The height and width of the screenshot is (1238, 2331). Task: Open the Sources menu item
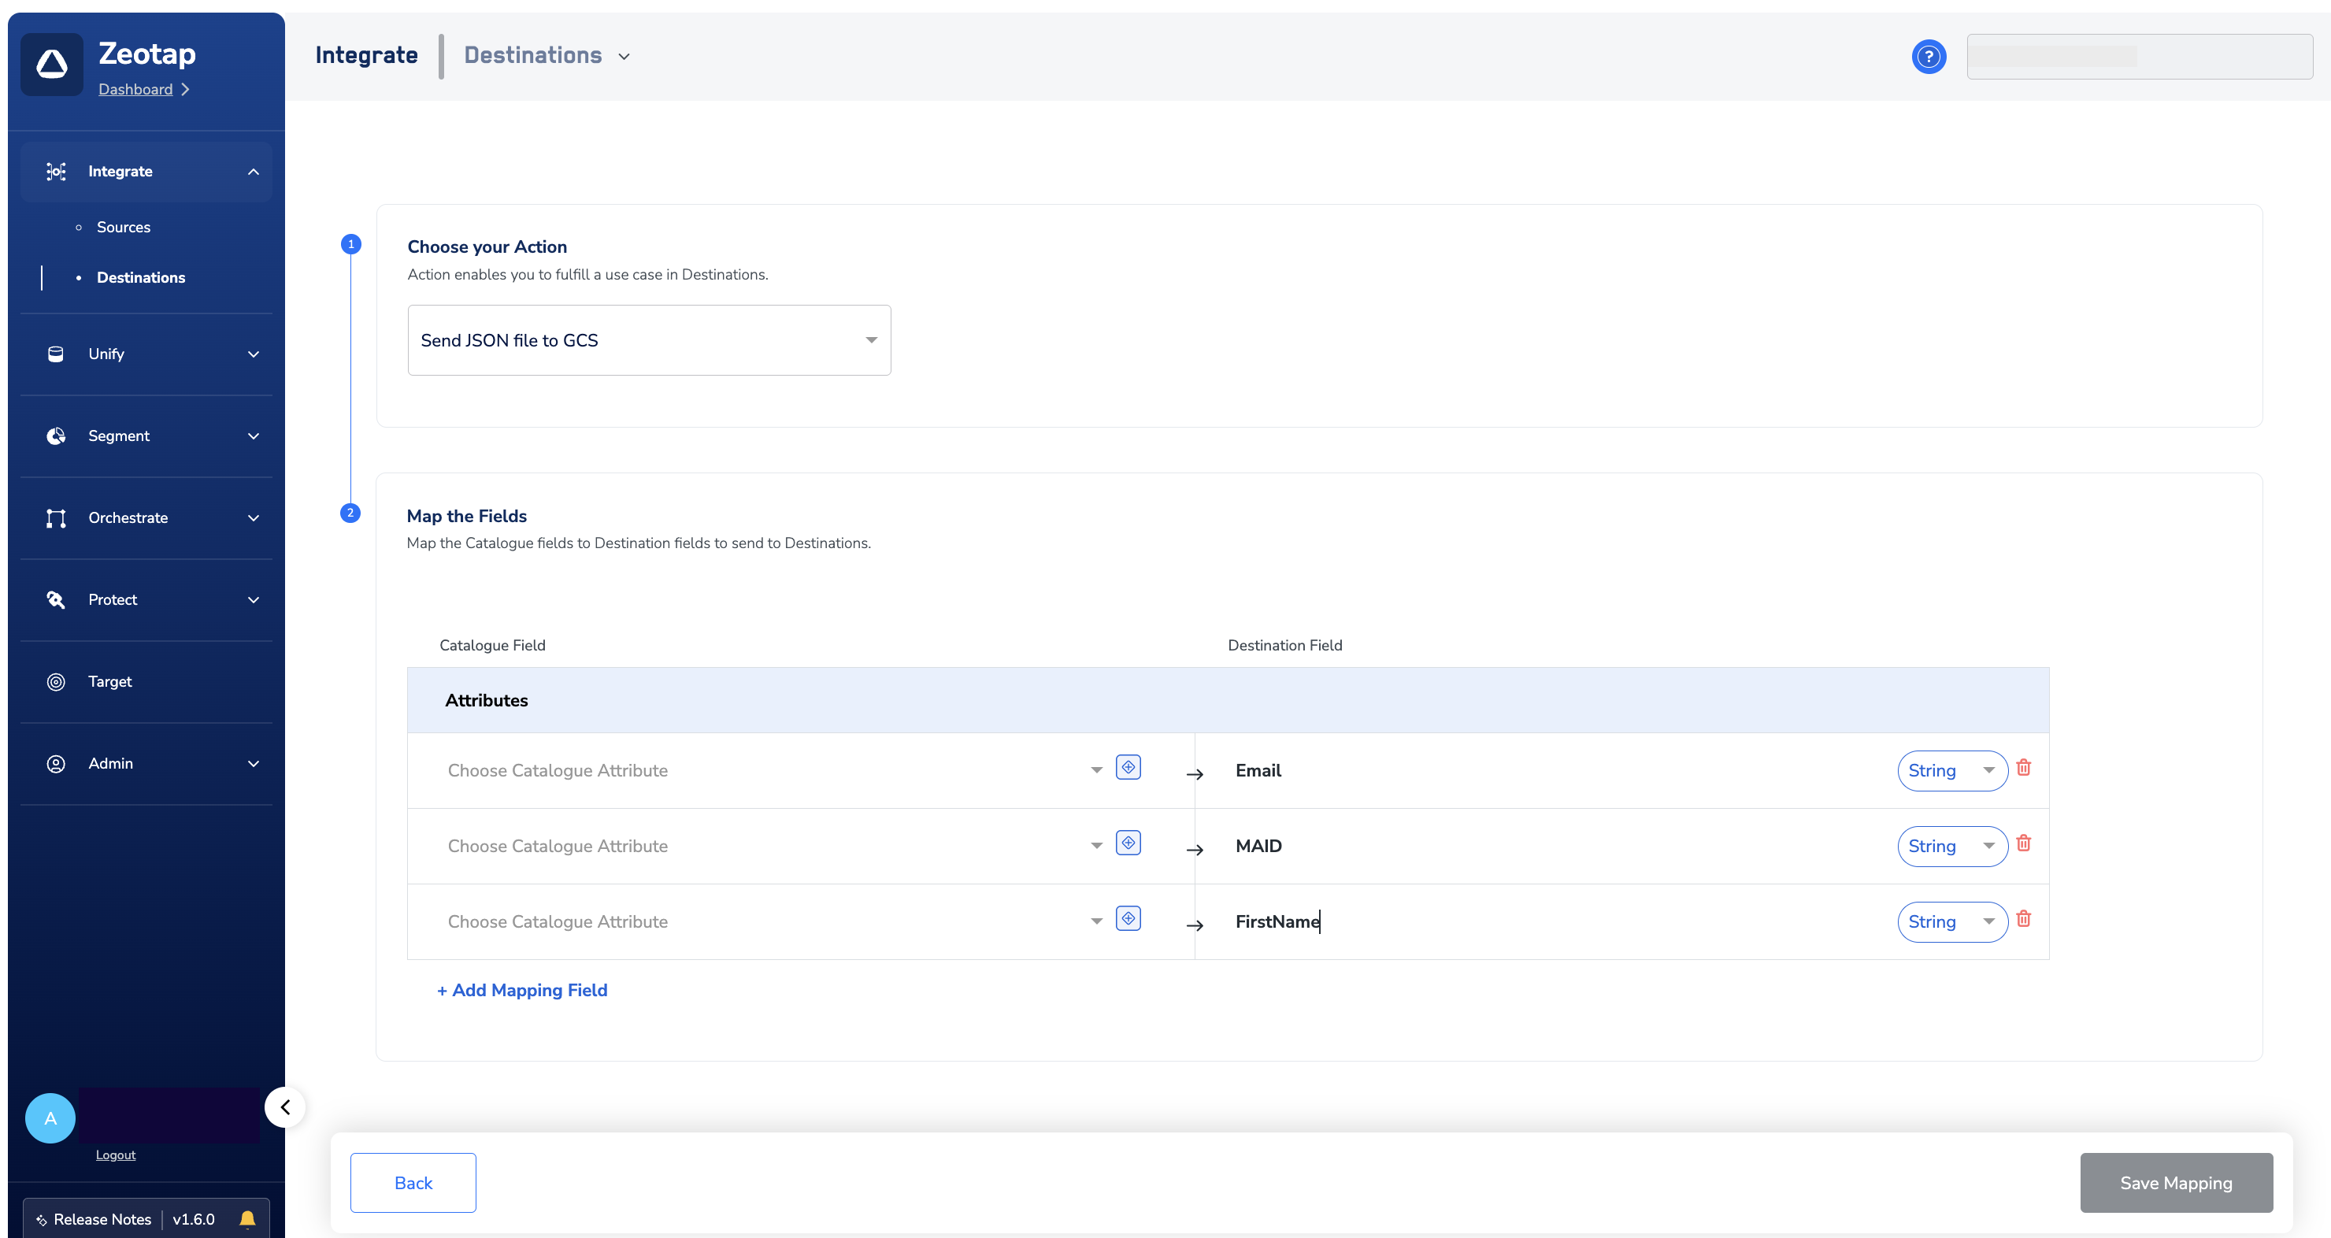point(124,227)
